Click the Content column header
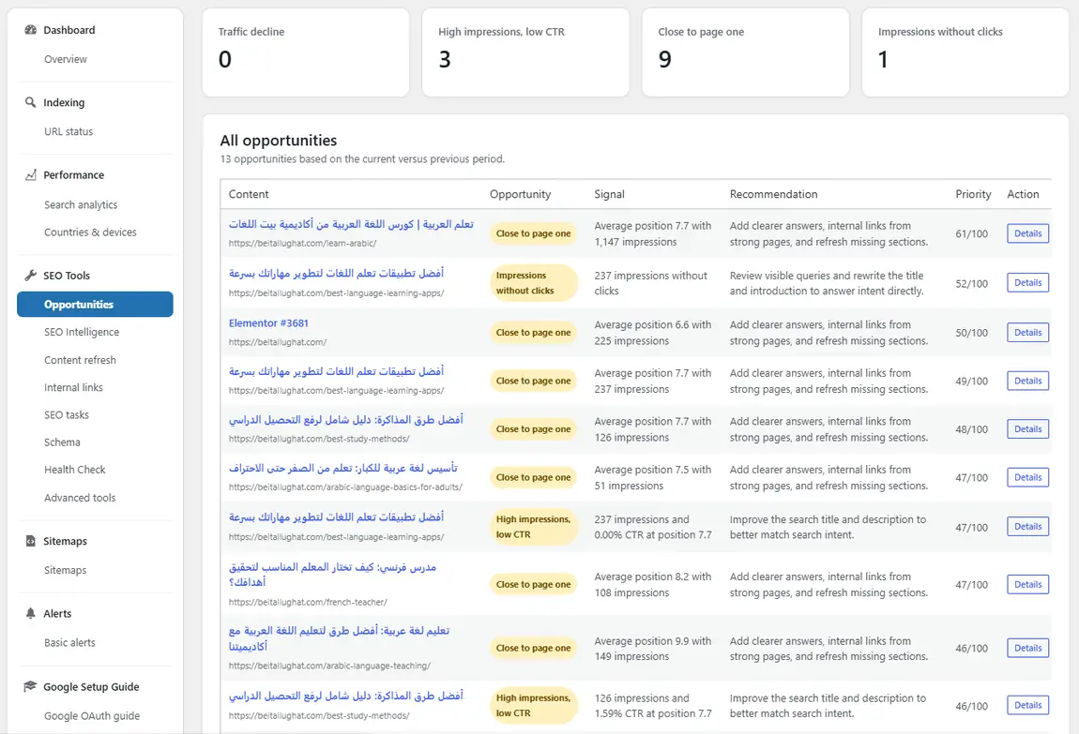 click(249, 194)
